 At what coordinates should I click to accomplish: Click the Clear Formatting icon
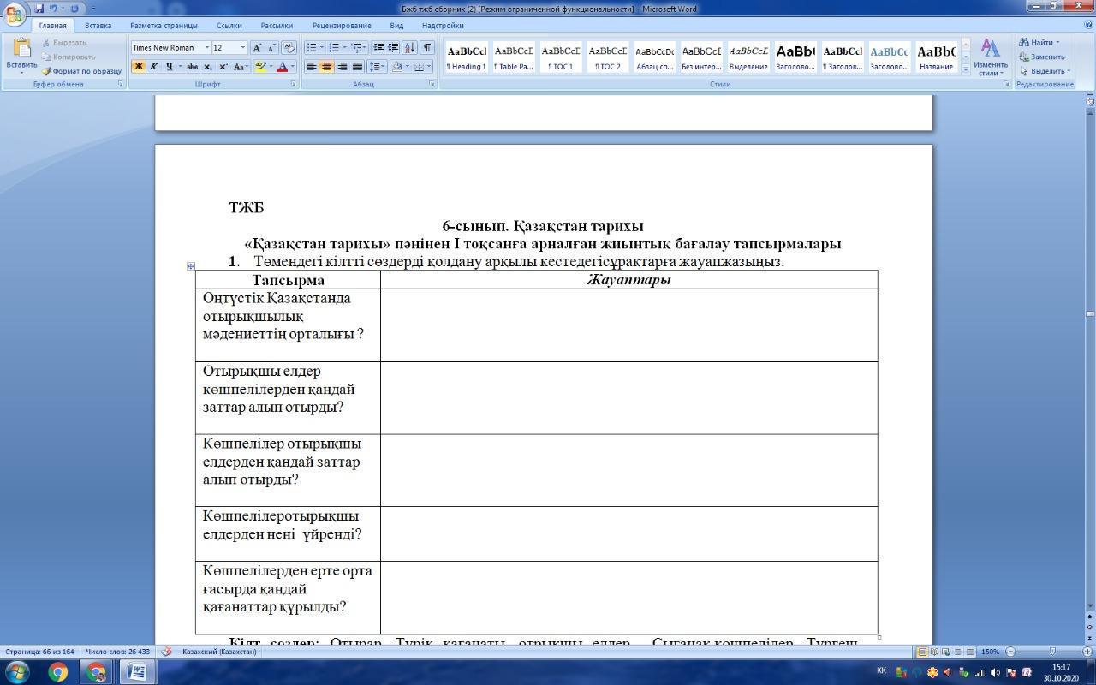point(289,48)
